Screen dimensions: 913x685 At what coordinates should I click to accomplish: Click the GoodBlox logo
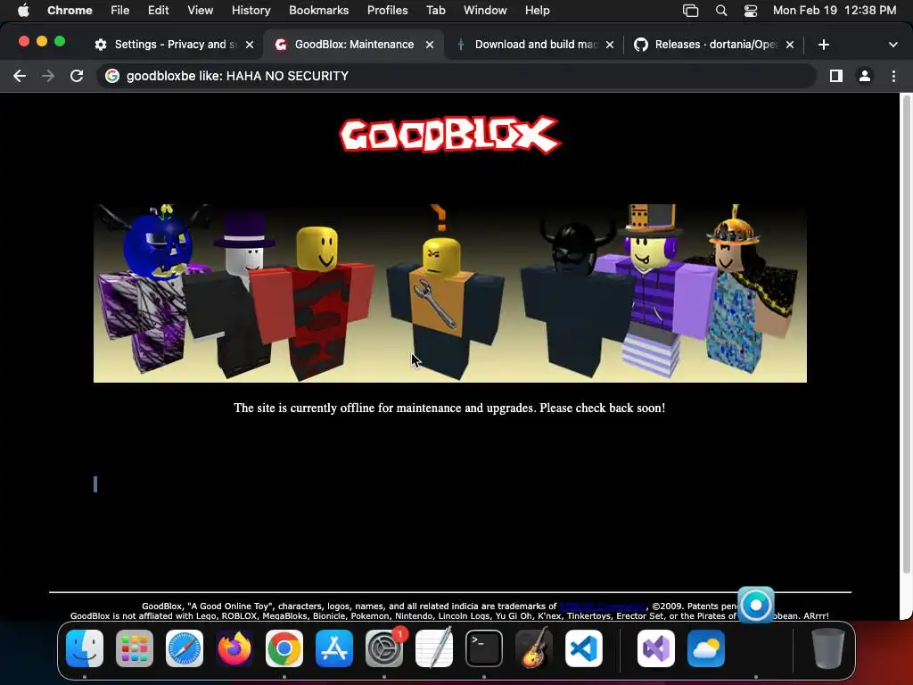coord(450,135)
